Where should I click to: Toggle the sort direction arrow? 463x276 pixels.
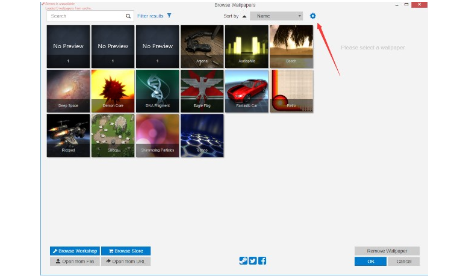(244, 16)
